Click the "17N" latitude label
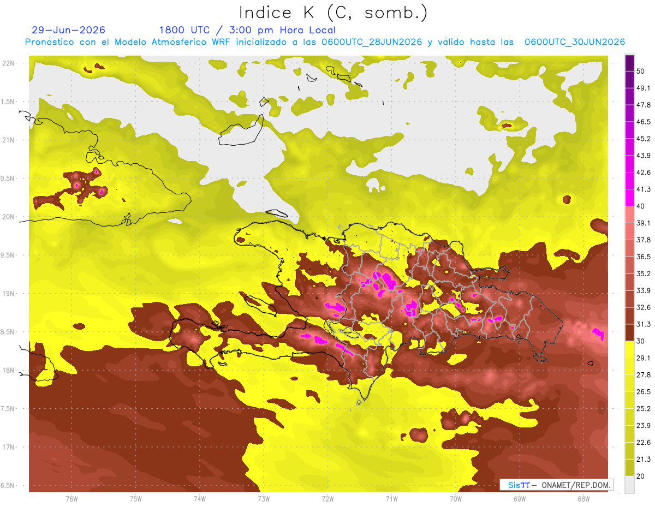 (9, 447)
